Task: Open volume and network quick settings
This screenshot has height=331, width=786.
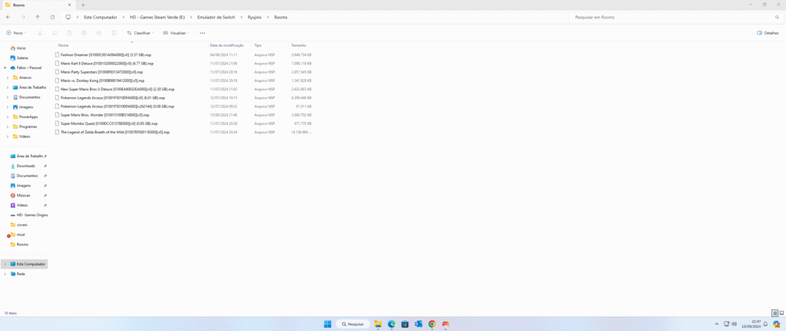Action: tap(731, 324)
